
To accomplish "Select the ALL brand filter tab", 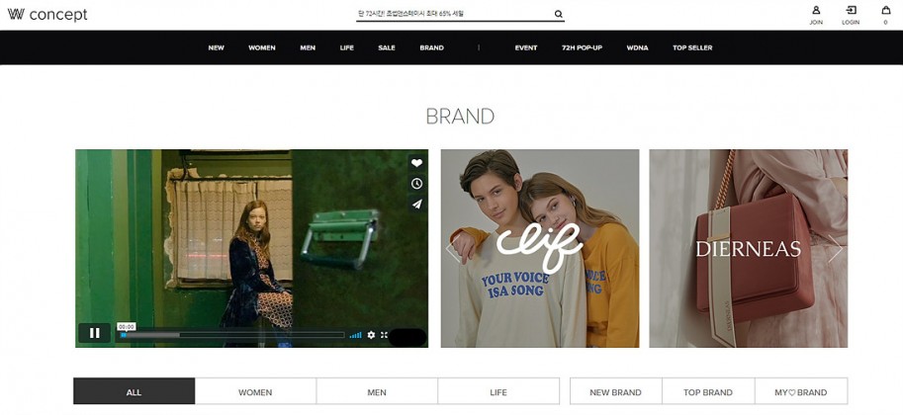I will (135, 391).
